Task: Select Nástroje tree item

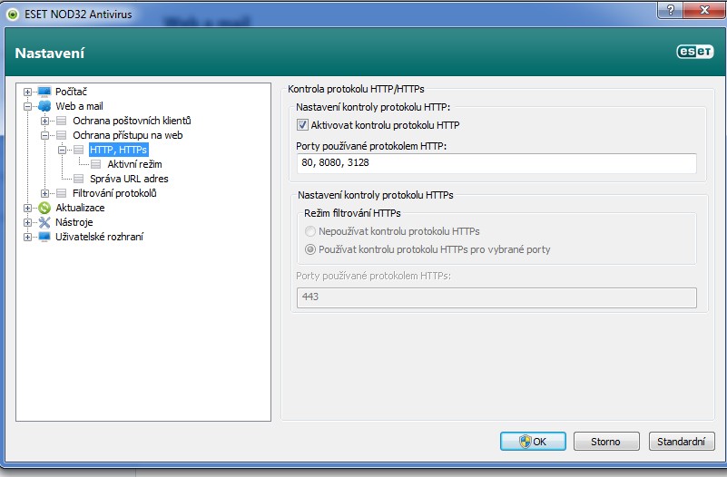Action: click(x=74, y=222)
